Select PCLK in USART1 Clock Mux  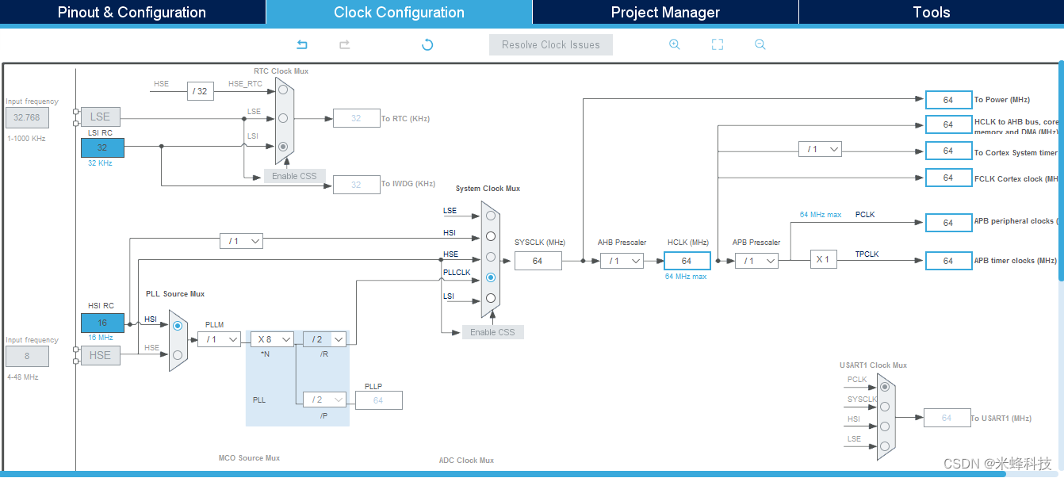coord(885,387)
